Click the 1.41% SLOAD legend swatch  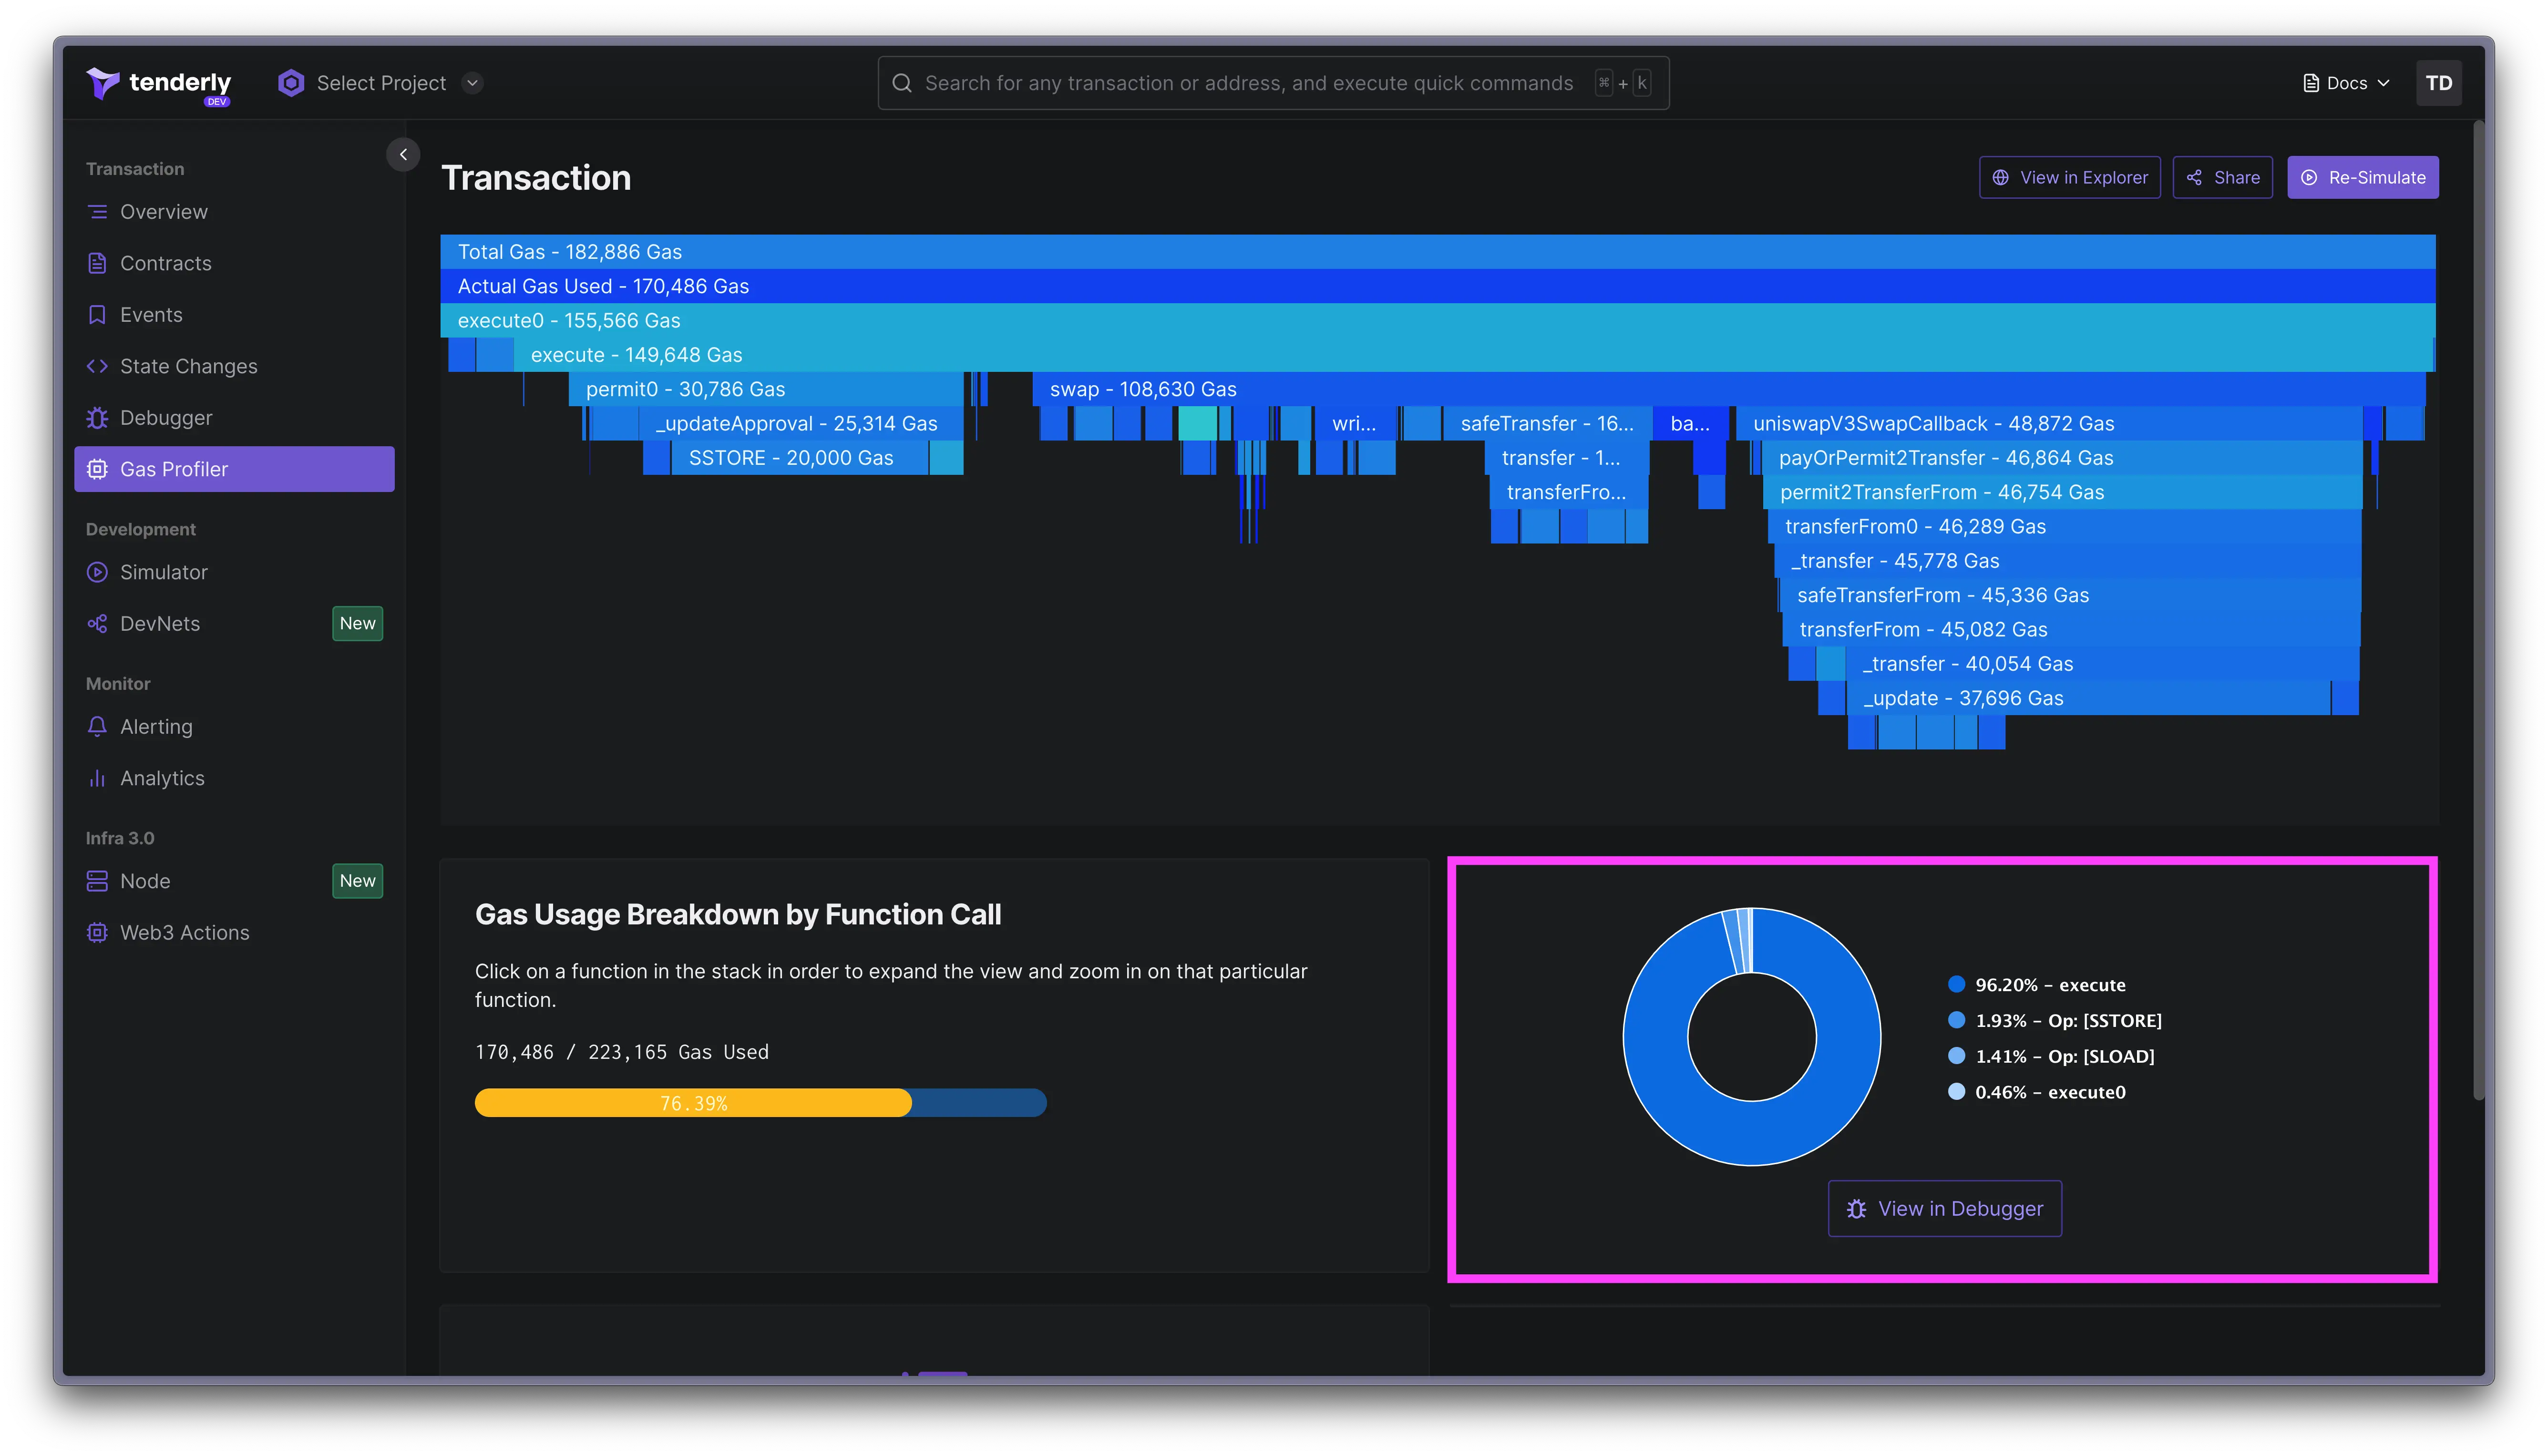point(1956,1056)
